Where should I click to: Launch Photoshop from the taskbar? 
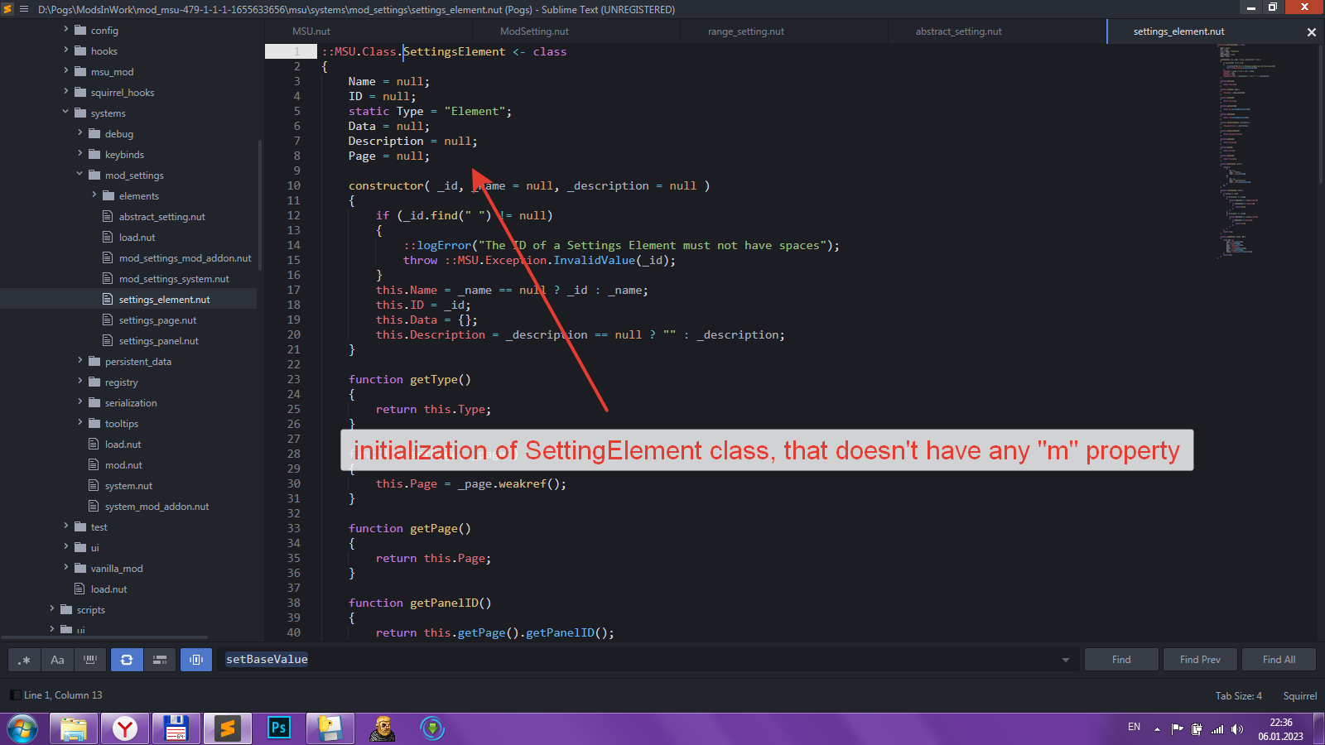click(x=278, y=728)
